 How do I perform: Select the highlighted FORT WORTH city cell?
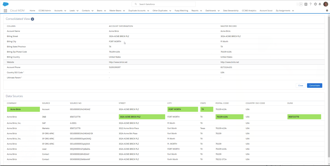(183, 109)
